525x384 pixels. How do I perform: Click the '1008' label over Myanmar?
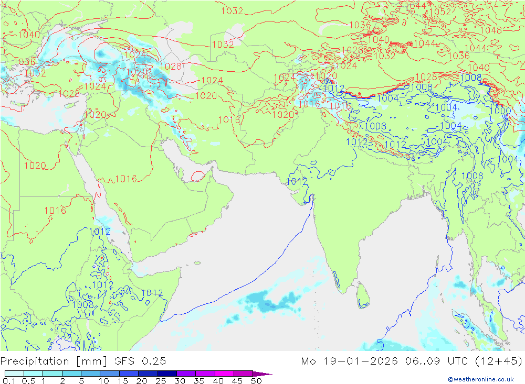point(472,176)
